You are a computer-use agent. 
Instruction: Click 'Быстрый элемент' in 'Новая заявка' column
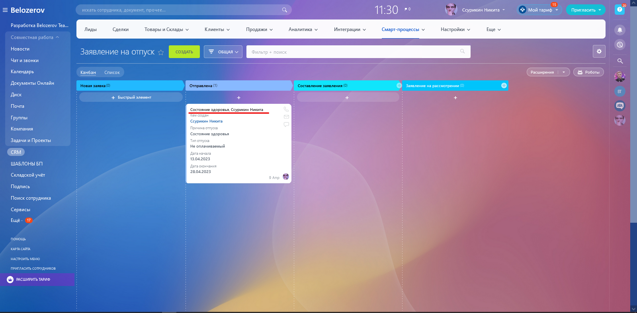coord(131,97)
